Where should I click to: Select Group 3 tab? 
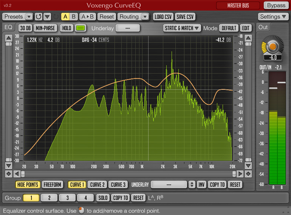coord(68,198)
